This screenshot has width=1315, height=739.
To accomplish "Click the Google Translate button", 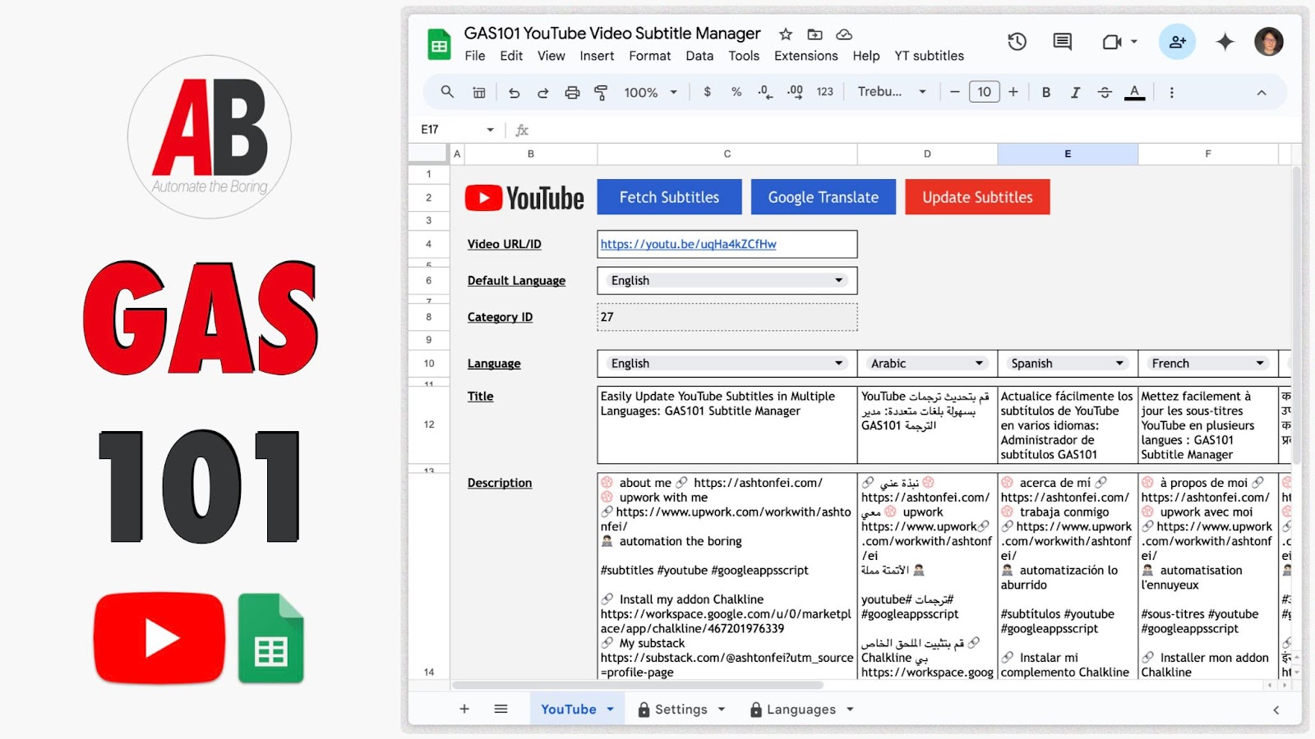I will pyautogui.click(x=824, y=197).
